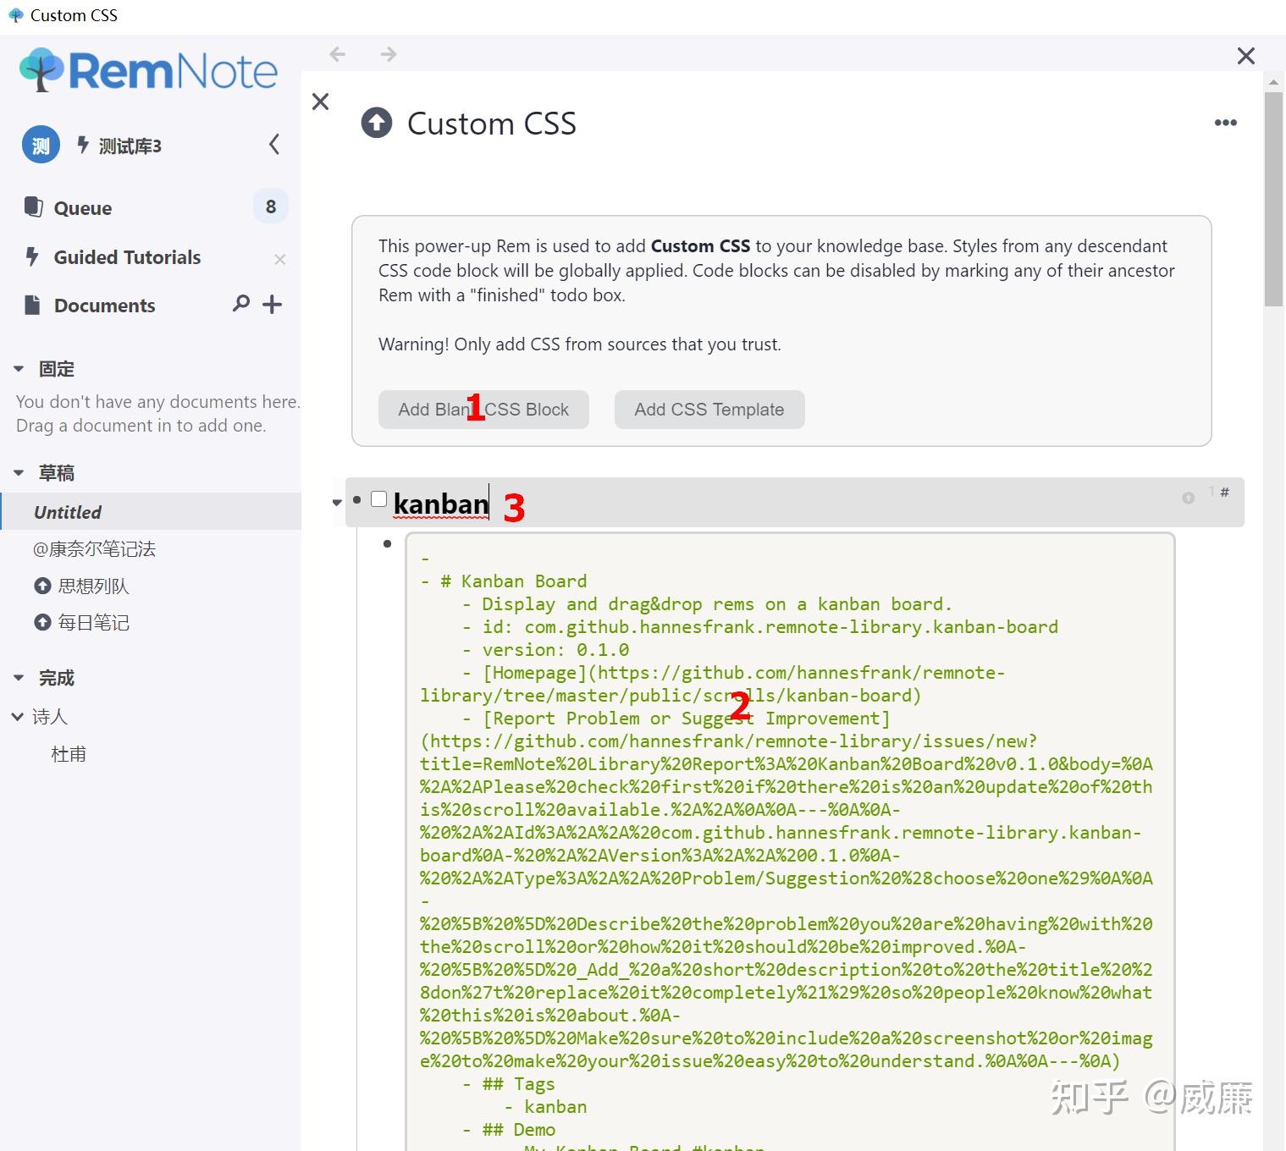1286x1151 pixels.
Task: Collapse the 固定 section
Action: (19, 367)
